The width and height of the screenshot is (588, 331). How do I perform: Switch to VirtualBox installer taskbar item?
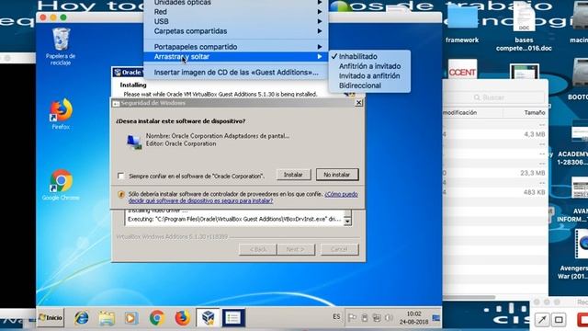pos(208,318)
